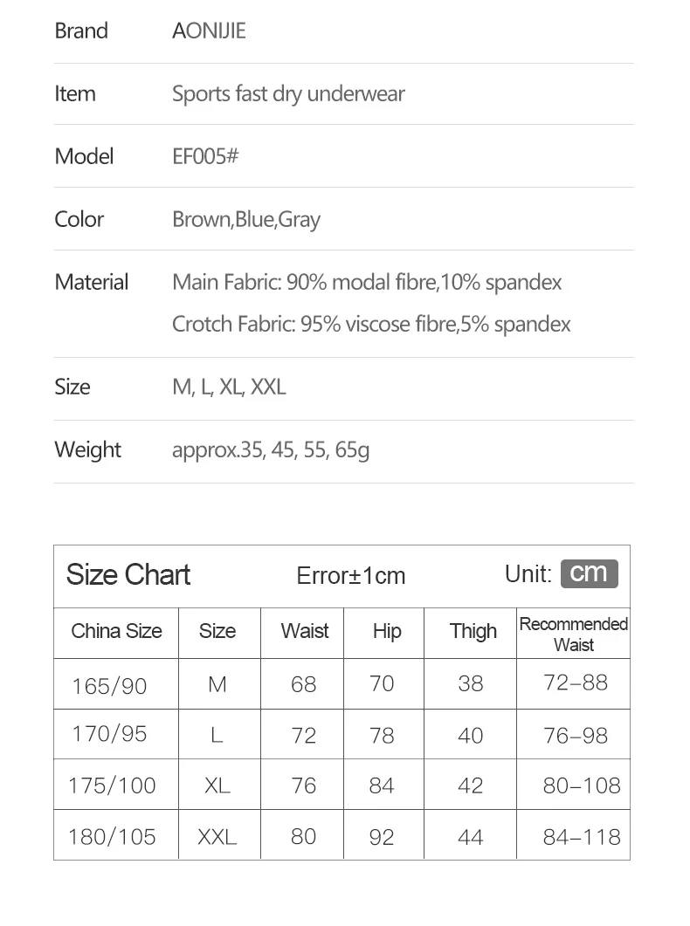Click the Size Chart heading
The image size is (690, 926).
128,574
